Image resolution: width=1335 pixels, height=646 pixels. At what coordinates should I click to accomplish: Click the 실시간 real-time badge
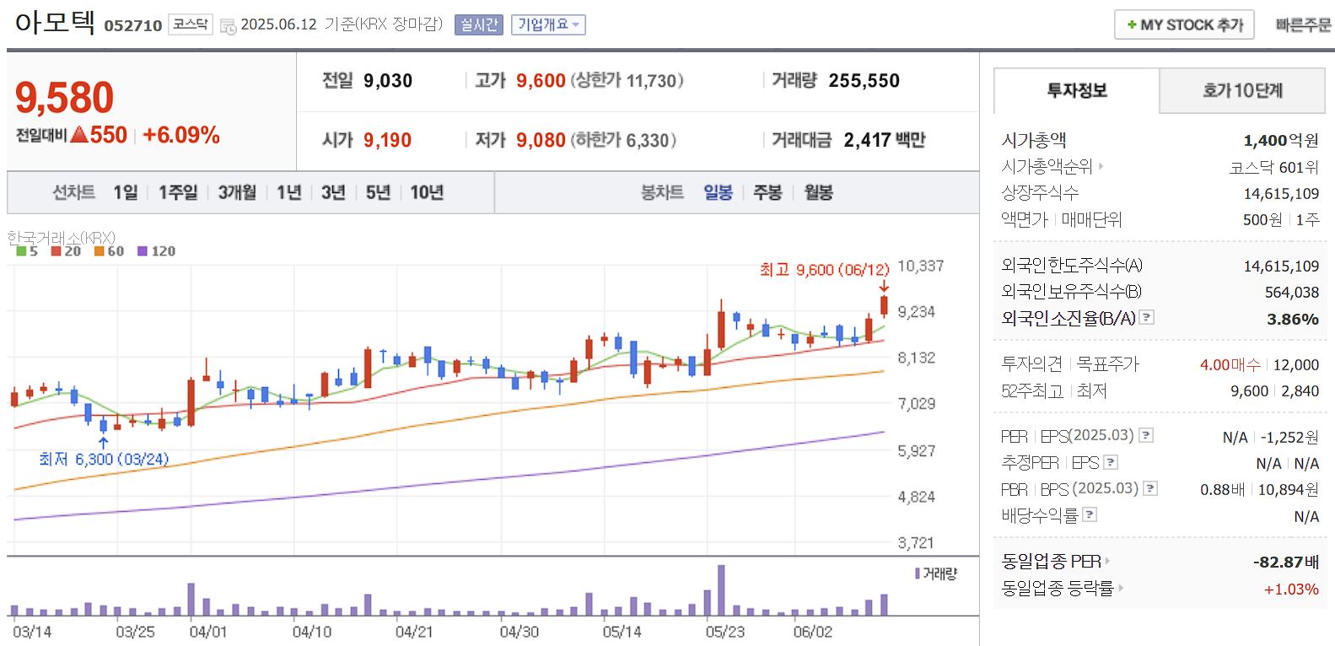click(478, 25)
